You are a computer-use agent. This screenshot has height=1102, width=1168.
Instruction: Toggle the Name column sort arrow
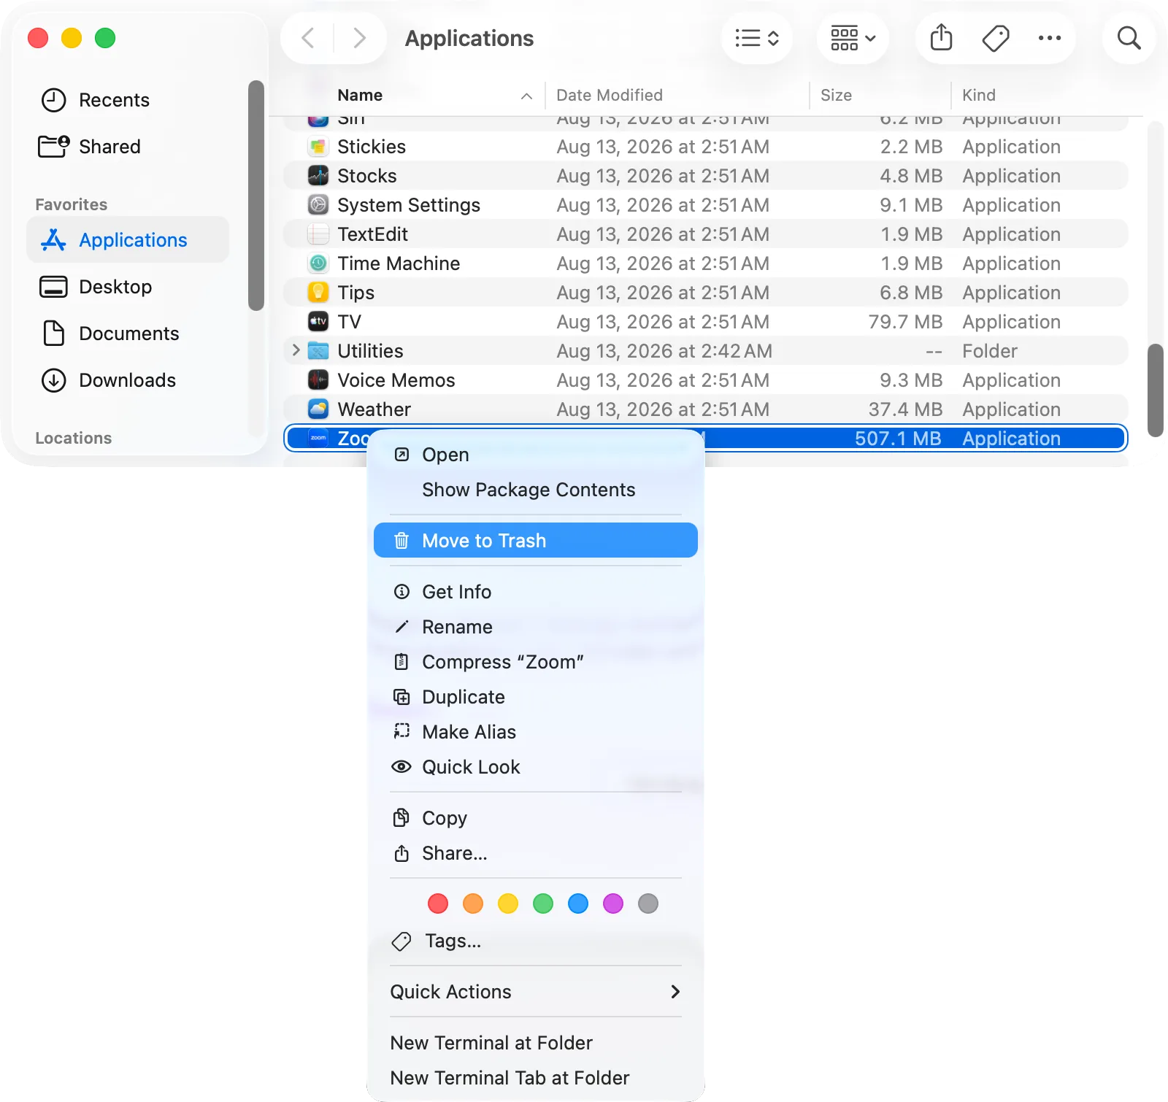point(526,96)
